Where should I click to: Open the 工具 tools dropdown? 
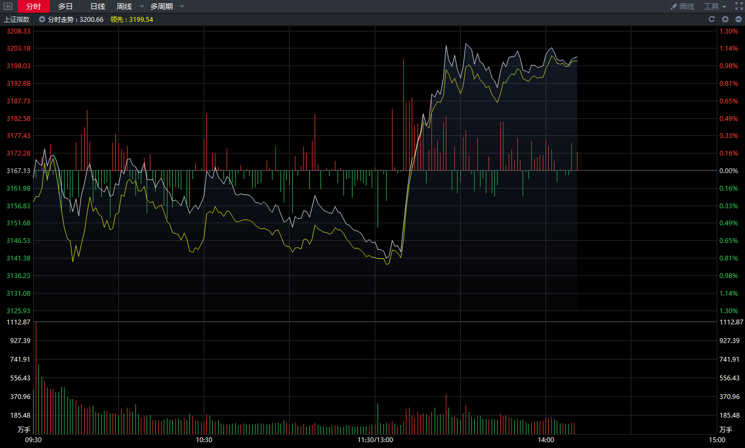point(715,6)
